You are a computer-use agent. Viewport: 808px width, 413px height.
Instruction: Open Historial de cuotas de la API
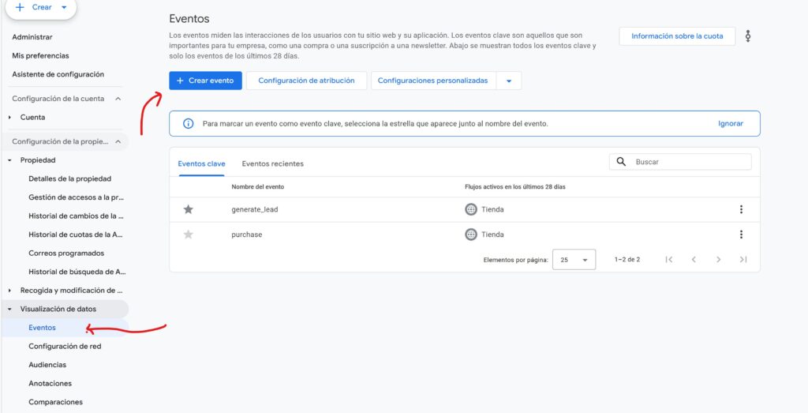[x=77, y=235]
